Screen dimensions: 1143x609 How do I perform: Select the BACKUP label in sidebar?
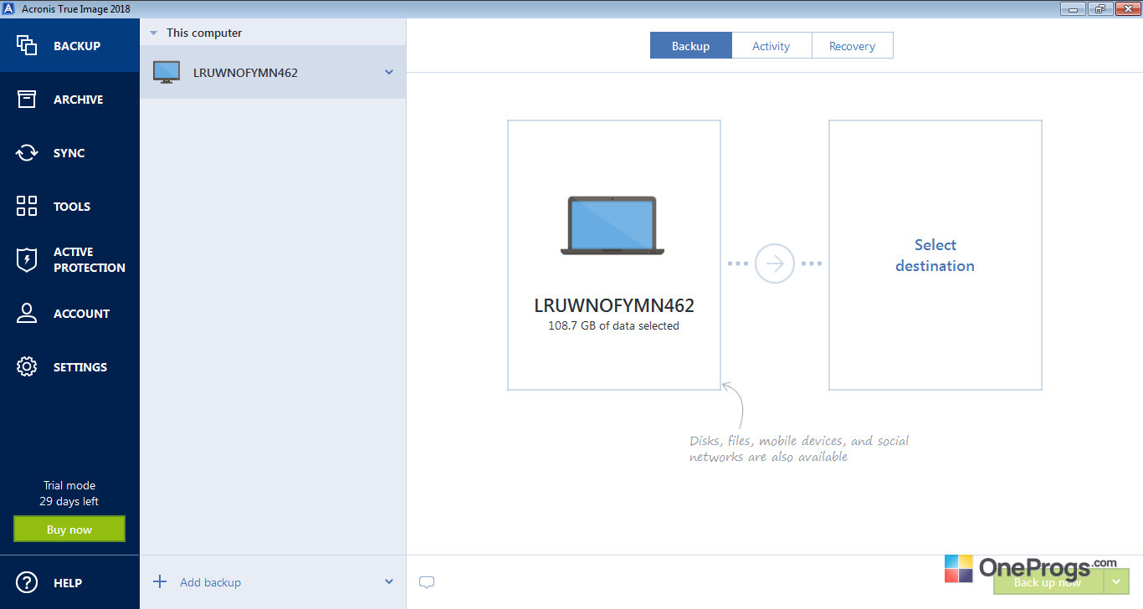77,46
